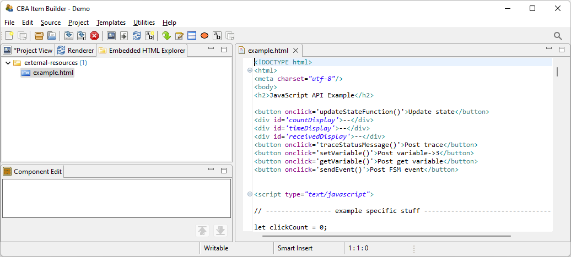Click the red stop/cancel toolbar icon

pos(94,36)
